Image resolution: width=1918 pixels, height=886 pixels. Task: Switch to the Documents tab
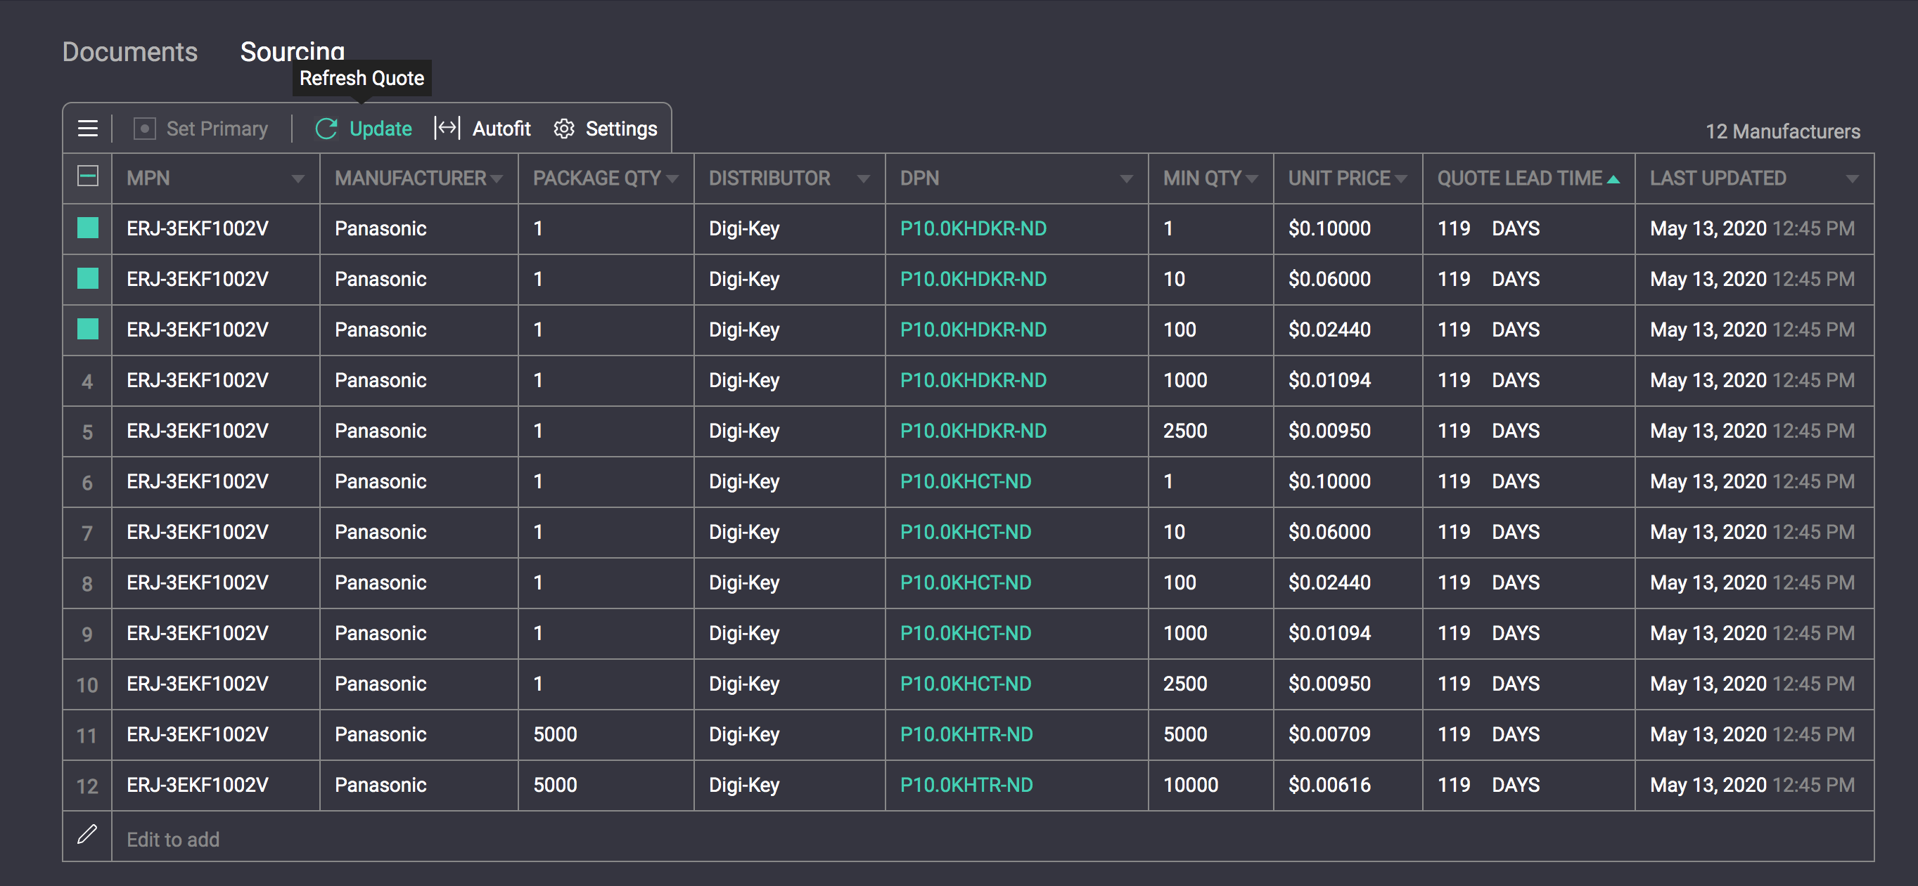point(130,52)
